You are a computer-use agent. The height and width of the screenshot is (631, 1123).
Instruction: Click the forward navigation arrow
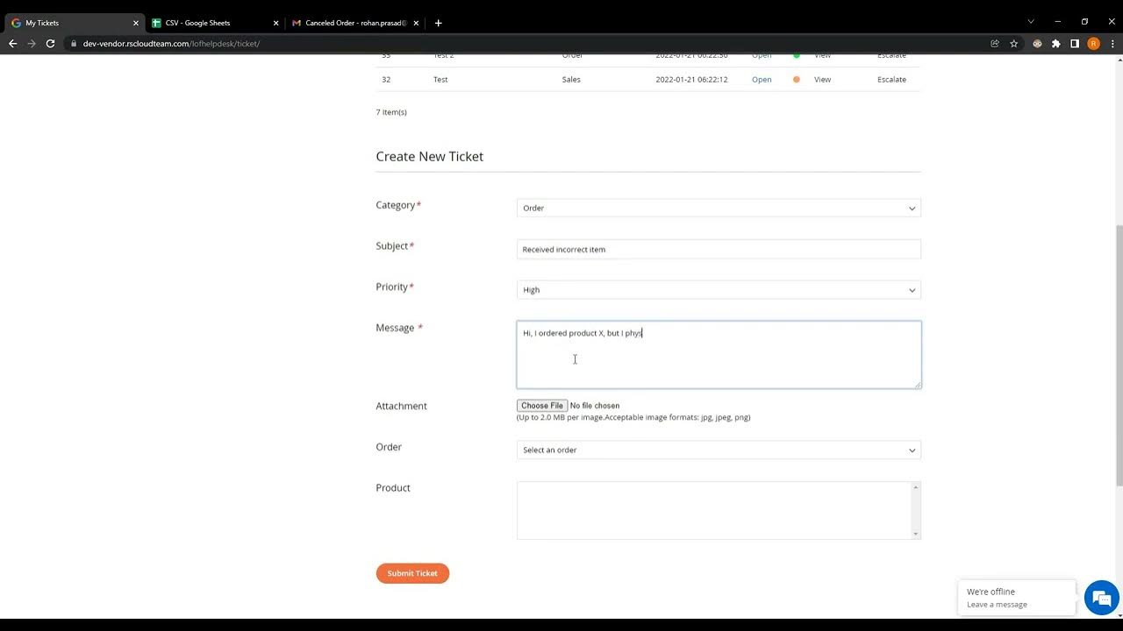tap(32, 43)
